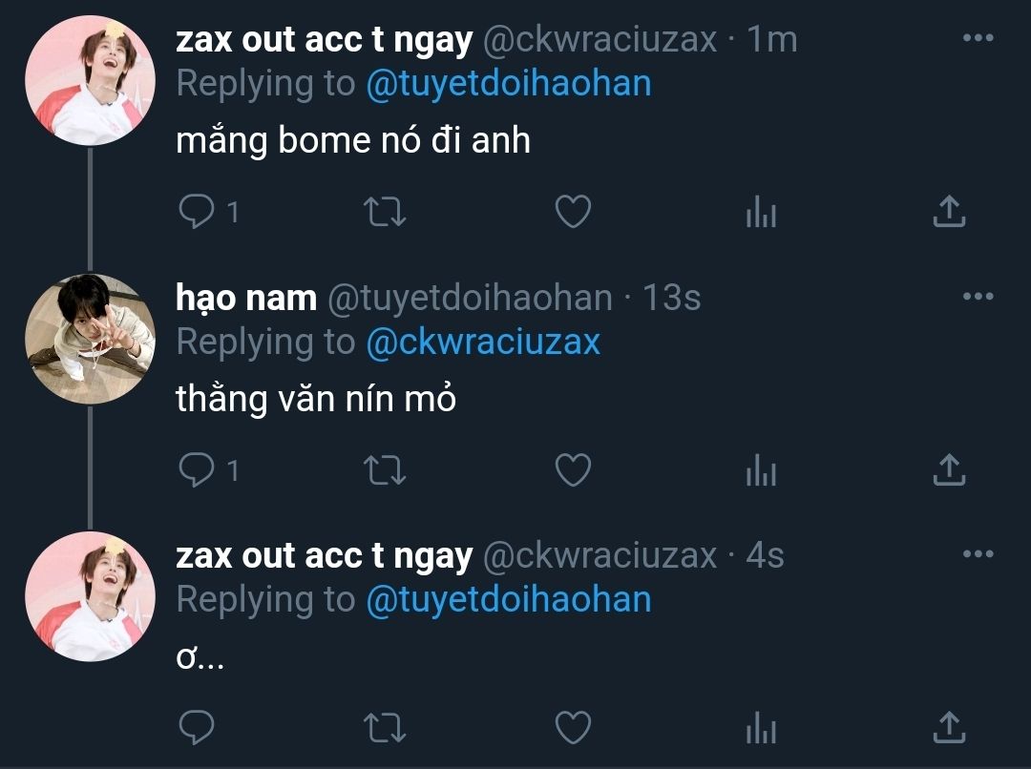The image size is (1031, 769).
Task: Share the "ơ..." tweet
Action: pyautogui.click(x=949, y=727)
